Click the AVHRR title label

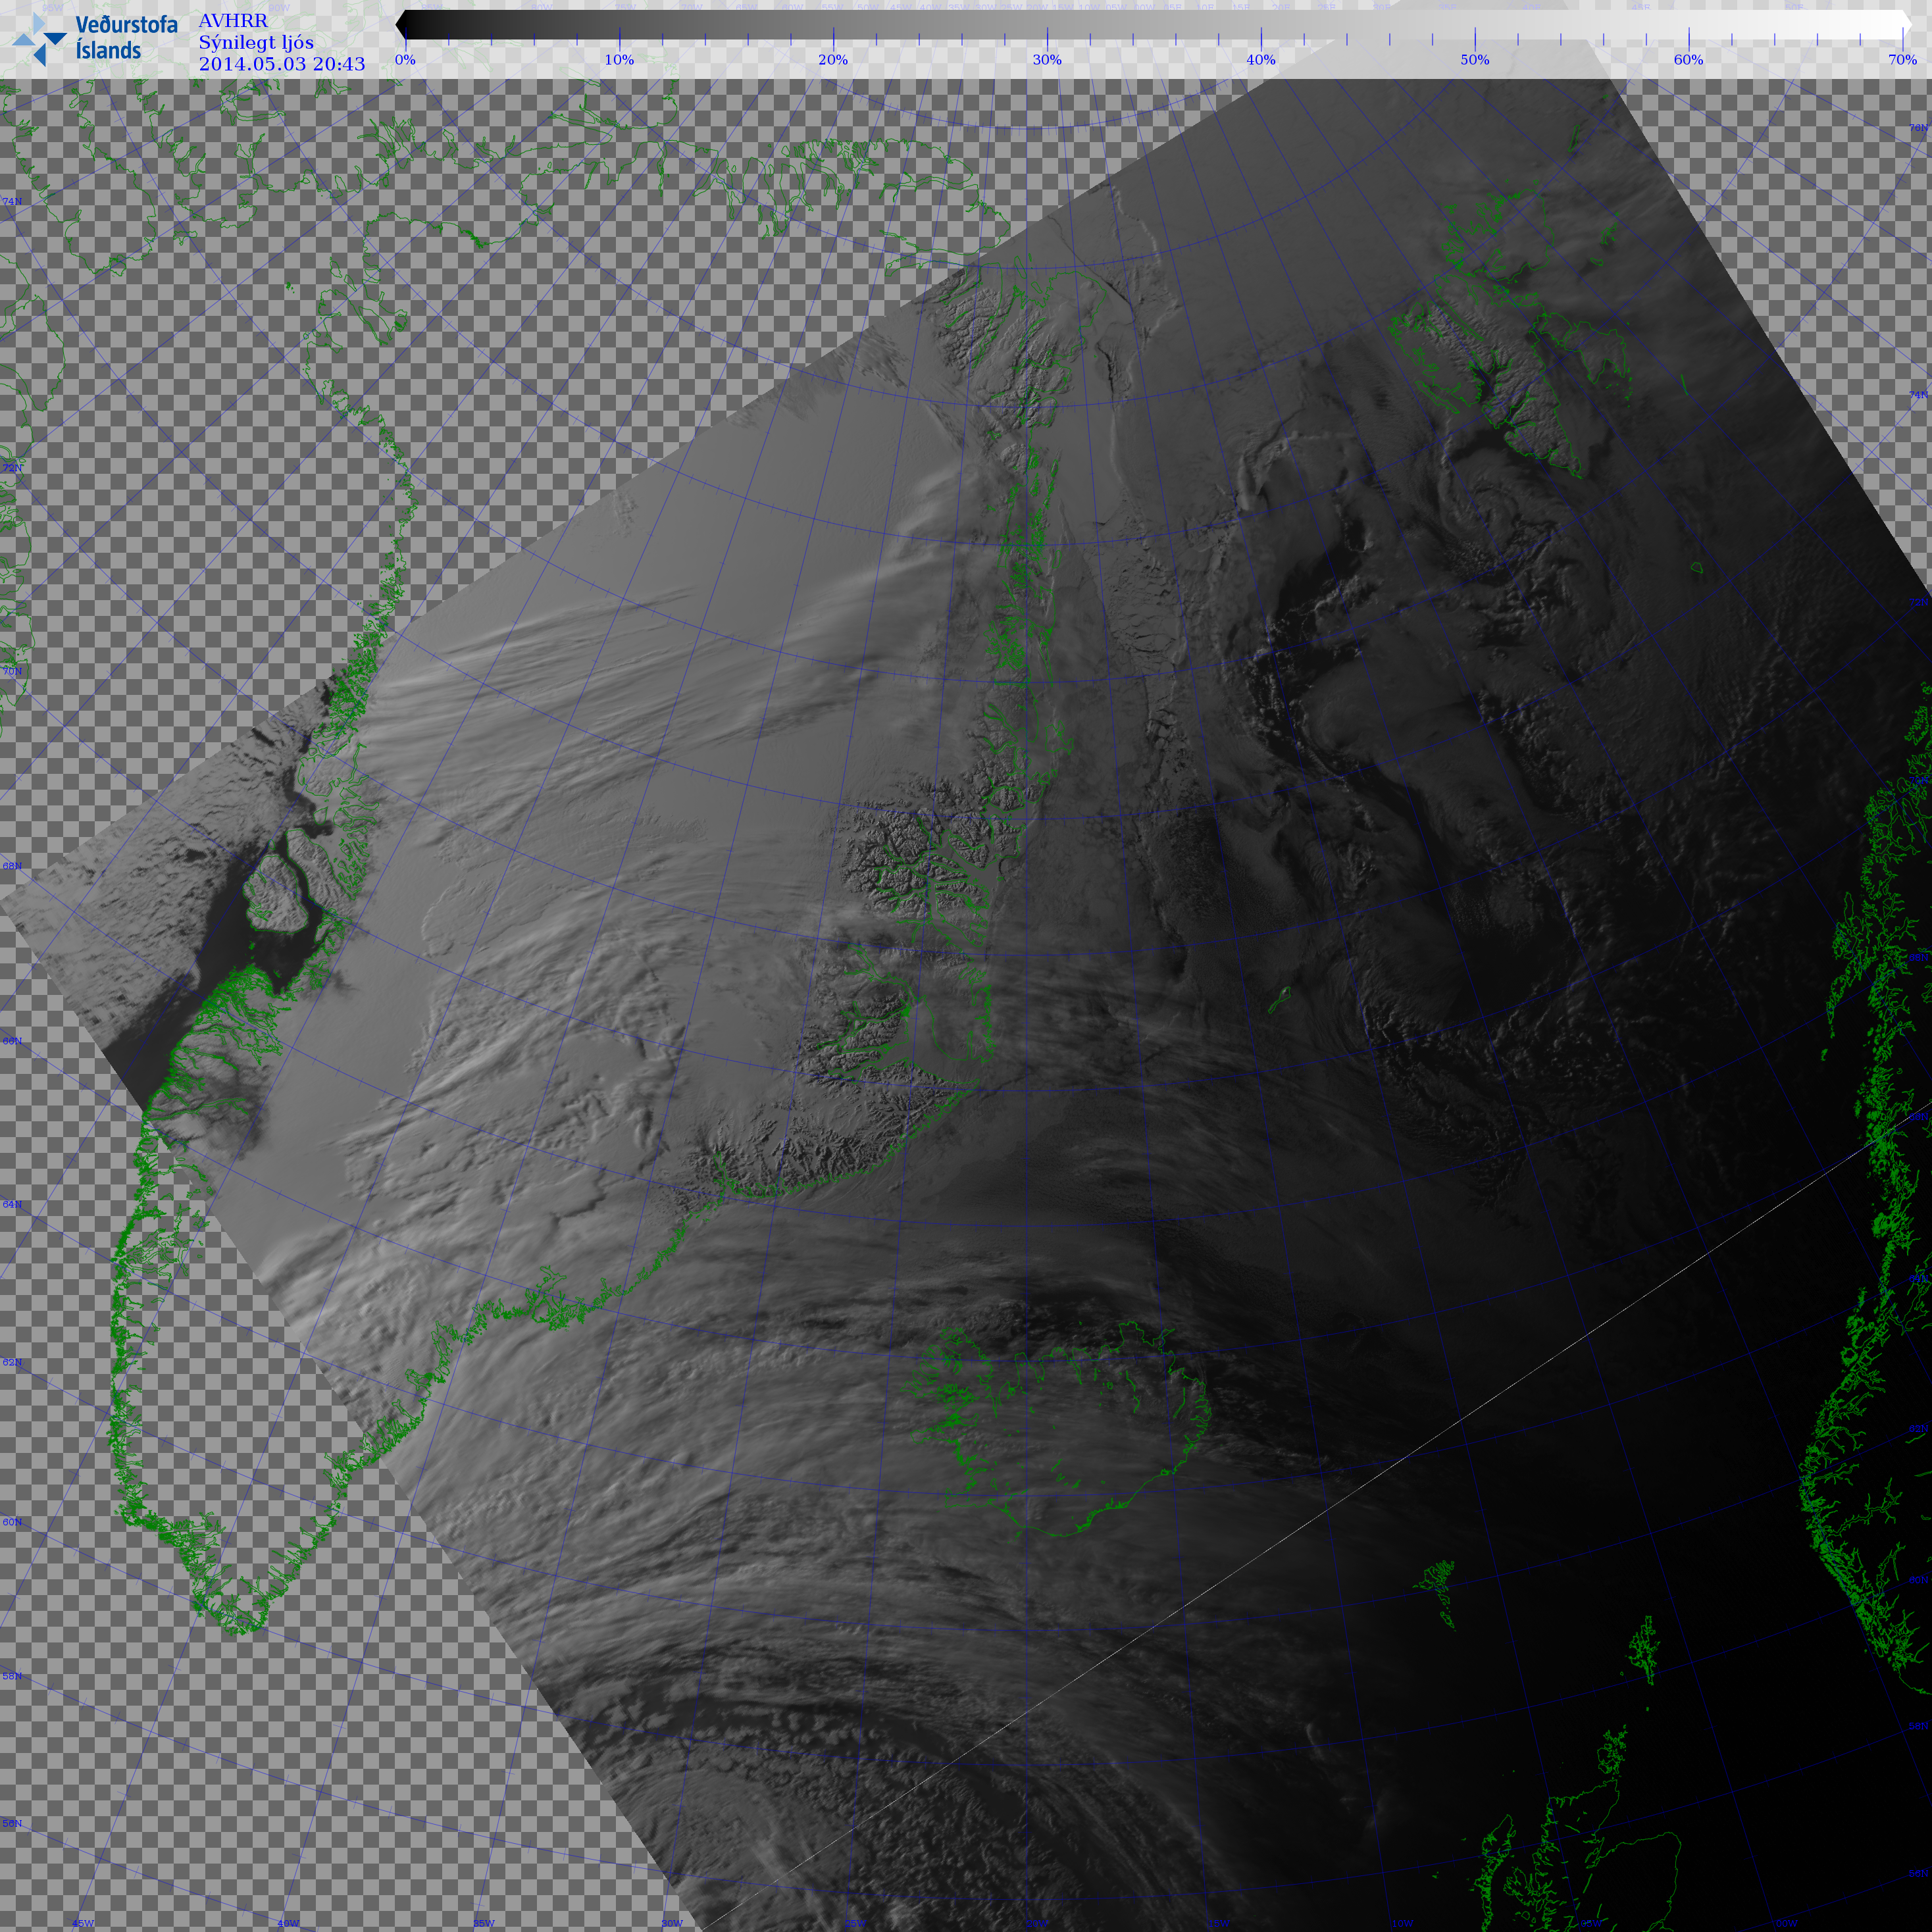coord(233,21)
